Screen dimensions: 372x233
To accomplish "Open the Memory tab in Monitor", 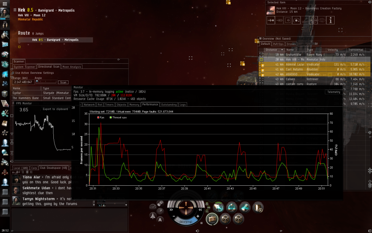I will 134,104.
